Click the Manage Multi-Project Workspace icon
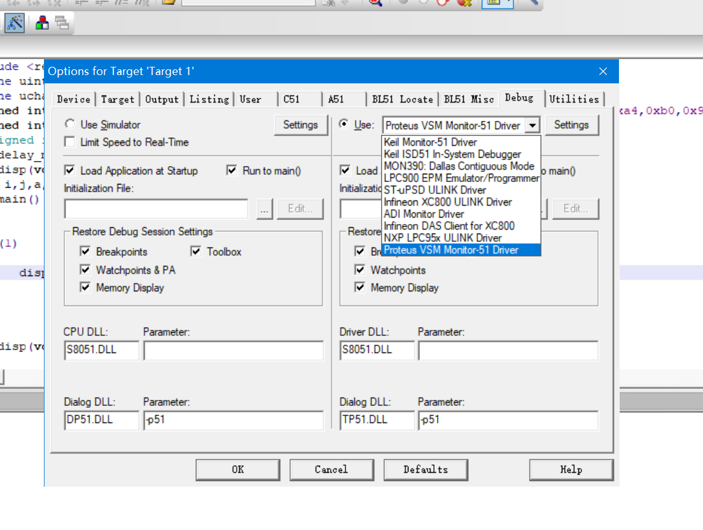The height and width of the screenshot is (530, 703). pos(62,22)
